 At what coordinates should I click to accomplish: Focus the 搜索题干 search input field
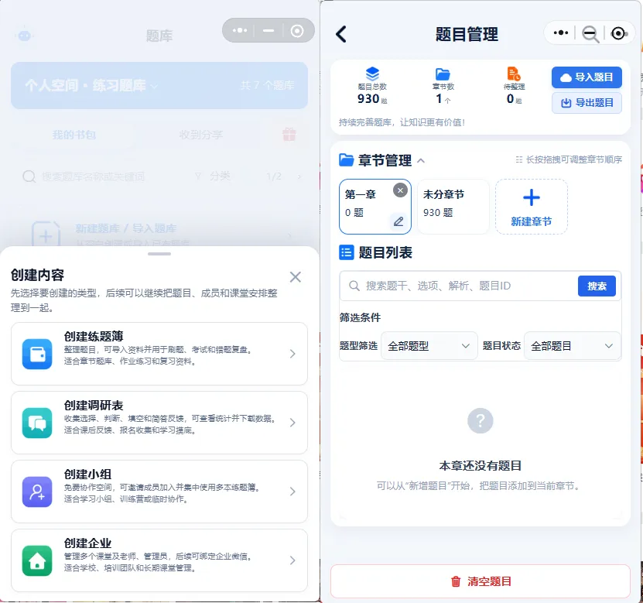[x=459, y=286]
